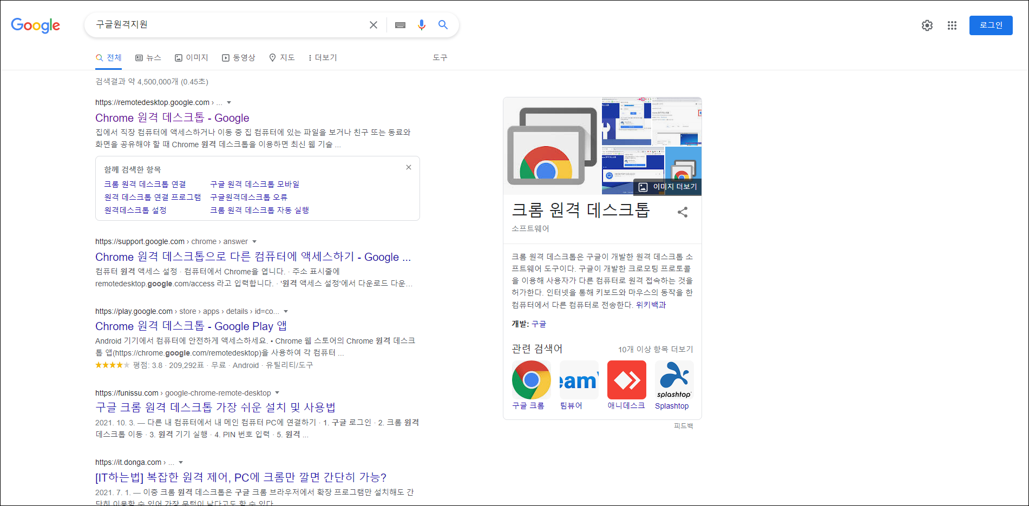Click the '검색결과 약 4,500,000개' stats text

point(152,82)
